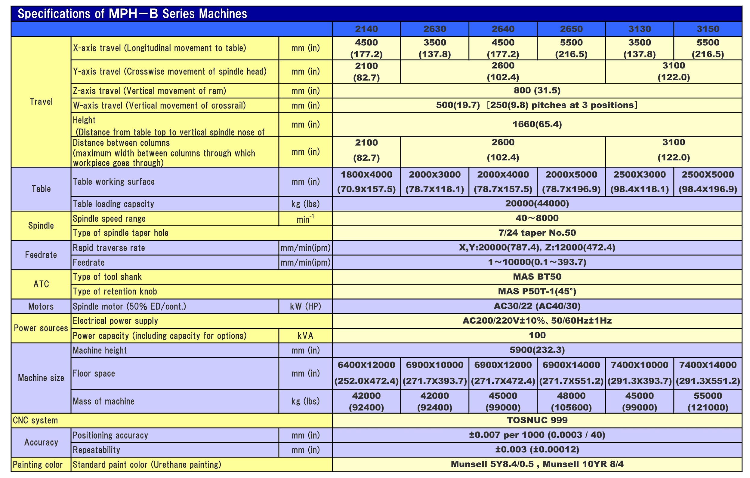The height and width of the screenshot is (478, 750).
Task: Select the 2650 model column header
Action: [x=571, y=29]
